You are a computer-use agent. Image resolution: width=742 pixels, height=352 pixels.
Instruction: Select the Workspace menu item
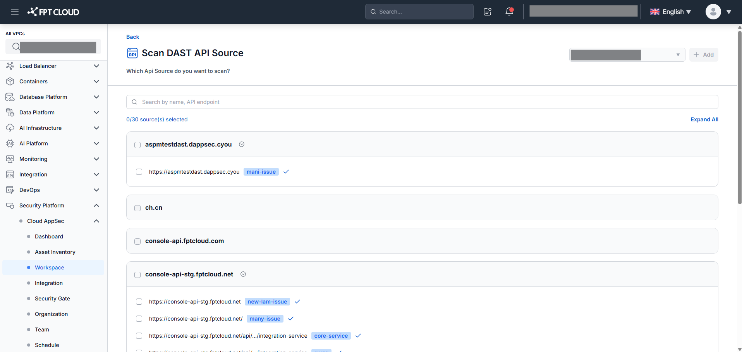(53, 267)
